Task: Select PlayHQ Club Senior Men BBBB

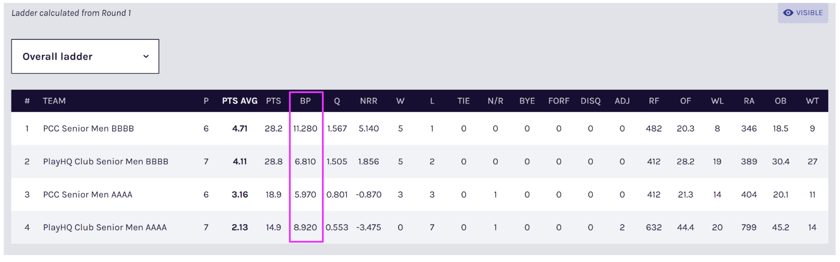Action: (x=105, y=161)
